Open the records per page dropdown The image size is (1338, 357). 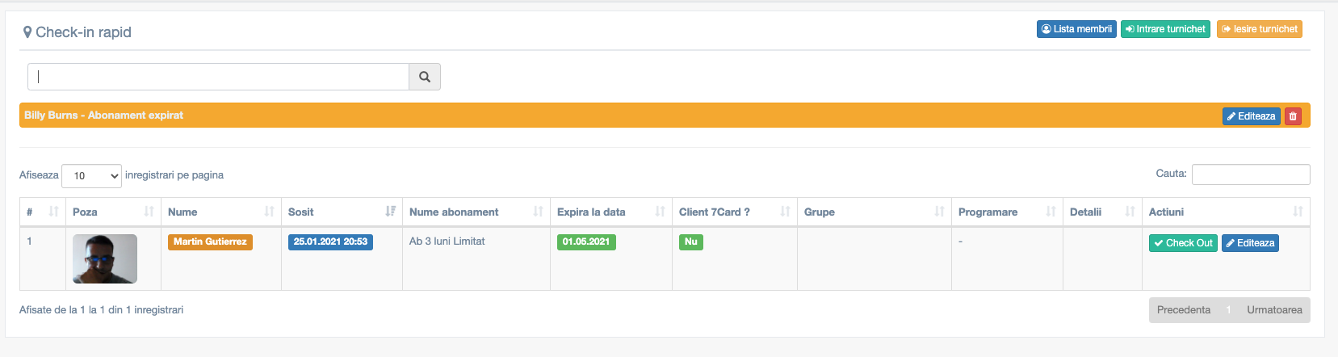91,175
